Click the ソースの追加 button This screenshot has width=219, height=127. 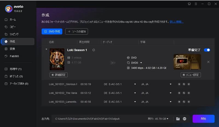[76, 32]
